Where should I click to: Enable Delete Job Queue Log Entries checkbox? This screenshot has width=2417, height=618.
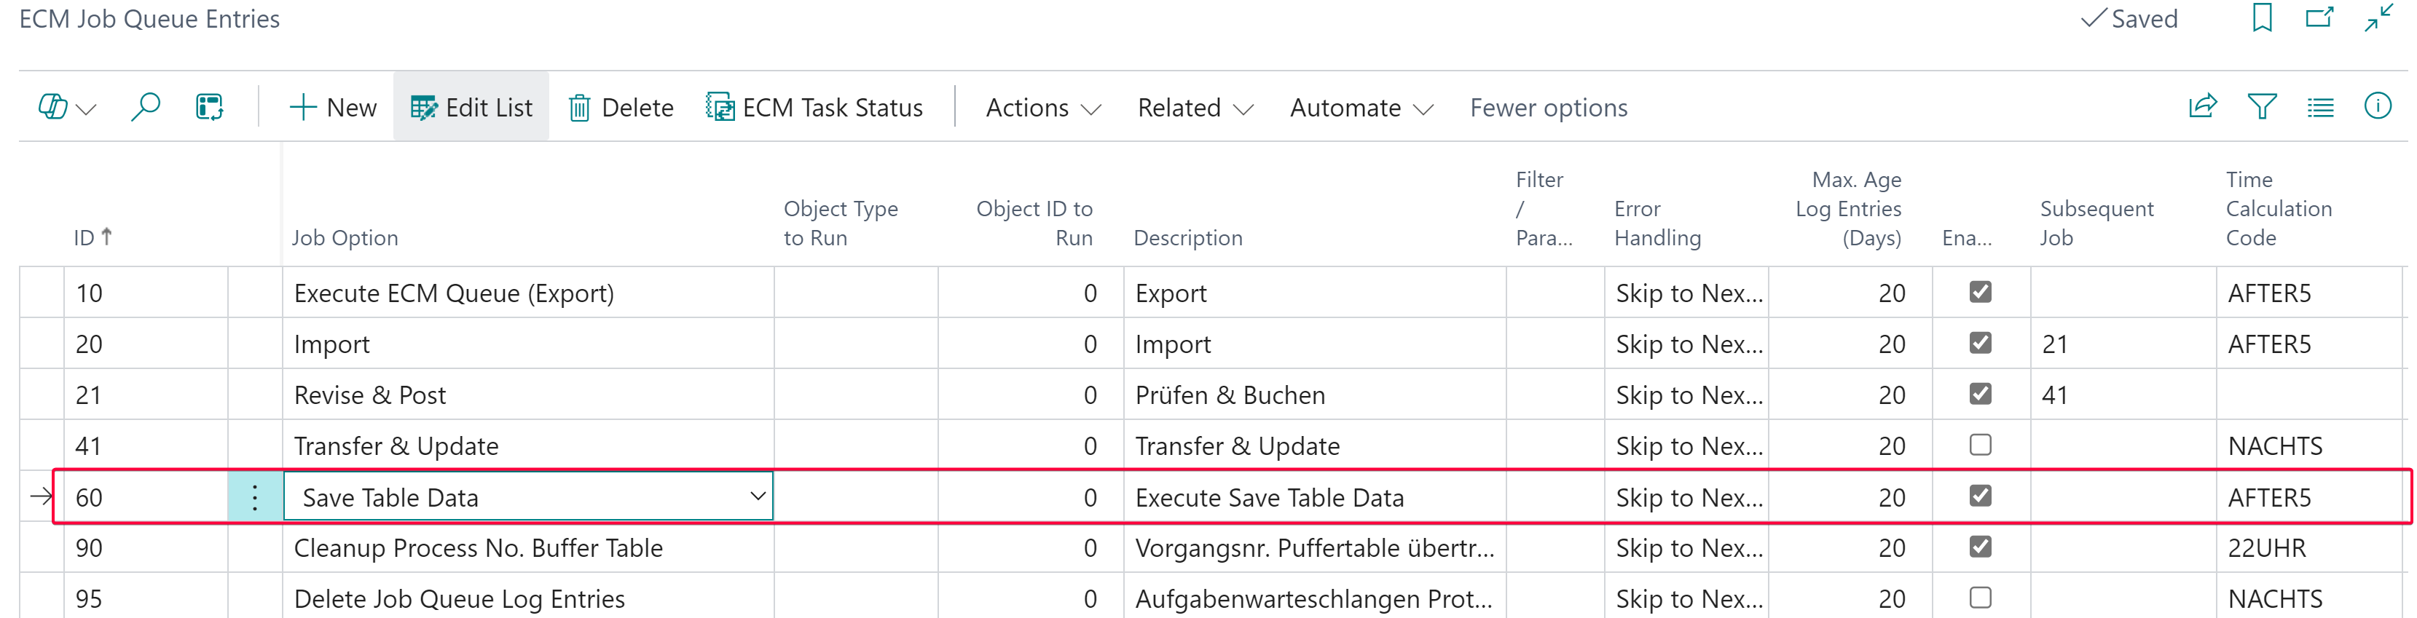pyautogui.click(x=1980, y=598)
